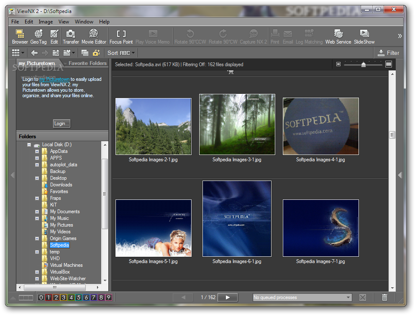Open Movie Editor

pyautogui.click(x=94, y=36)
